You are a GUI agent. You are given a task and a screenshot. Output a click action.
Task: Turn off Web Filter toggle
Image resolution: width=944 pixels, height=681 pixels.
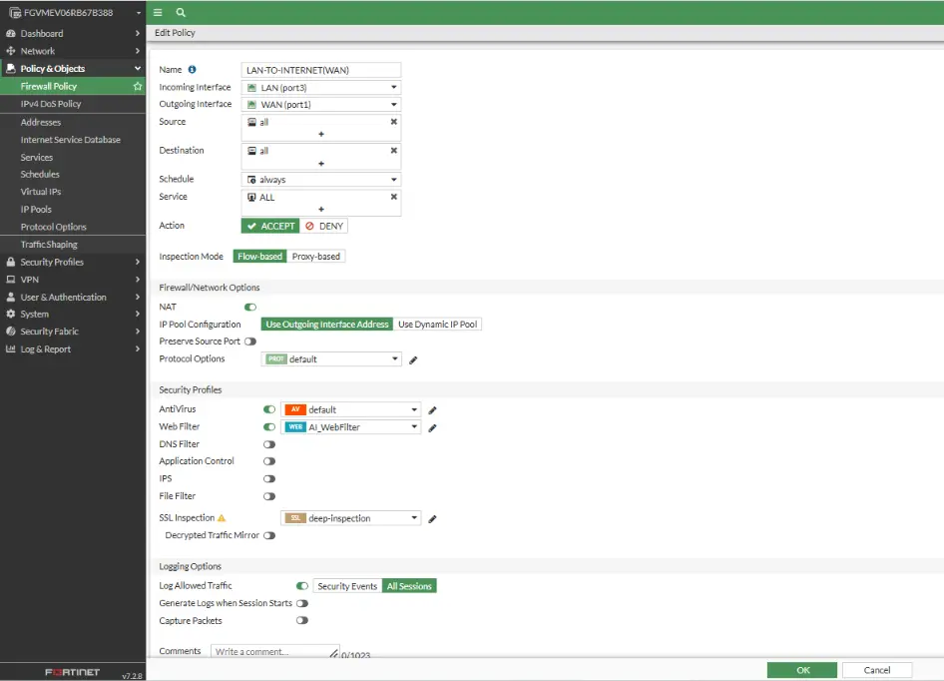click(269, 426)
